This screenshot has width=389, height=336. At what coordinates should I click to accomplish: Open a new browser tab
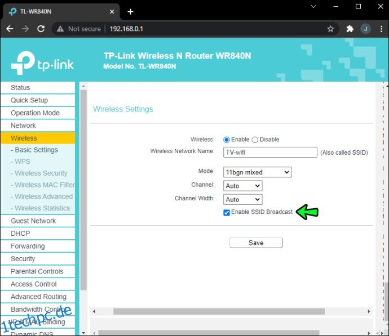click(x=130, y=12)
